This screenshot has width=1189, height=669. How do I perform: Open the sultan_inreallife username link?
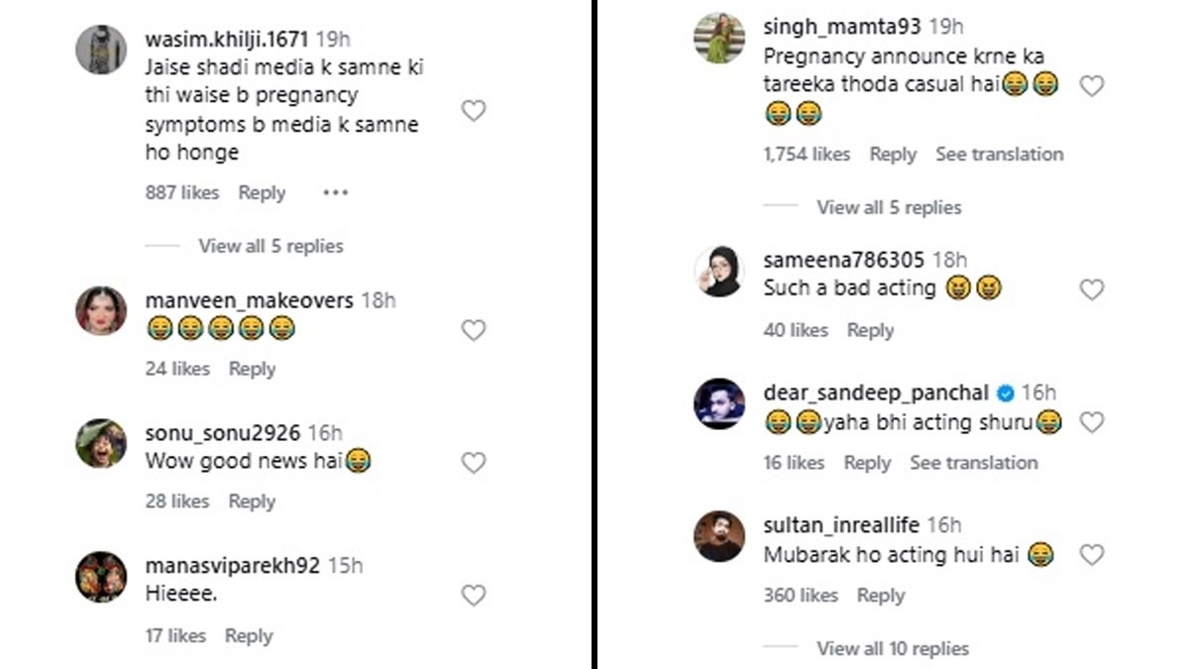[x=841, y=524]
